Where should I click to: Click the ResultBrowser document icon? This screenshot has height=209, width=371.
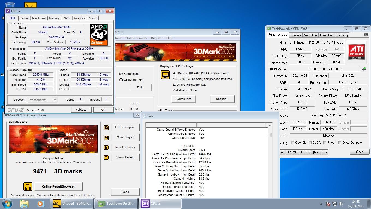click(x=106, y=147)
